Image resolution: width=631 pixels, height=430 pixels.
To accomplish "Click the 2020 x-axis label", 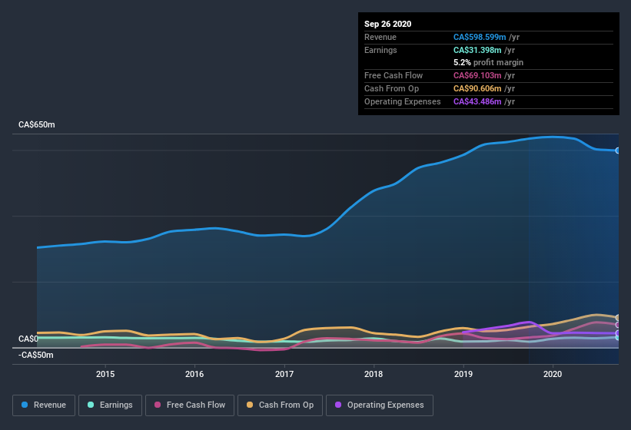I will [553, 374].
